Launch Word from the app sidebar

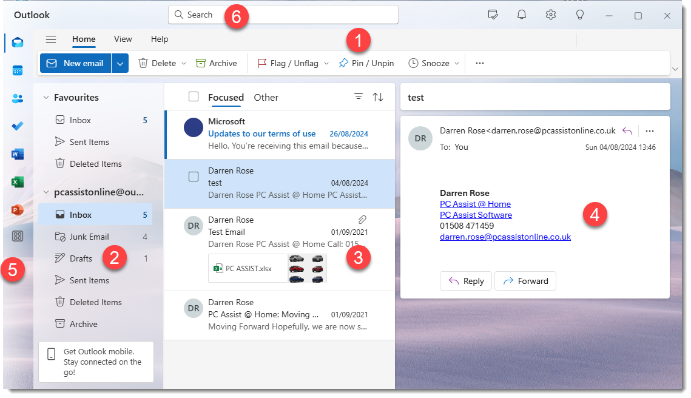pyautogui.click(x=17, y=153)
